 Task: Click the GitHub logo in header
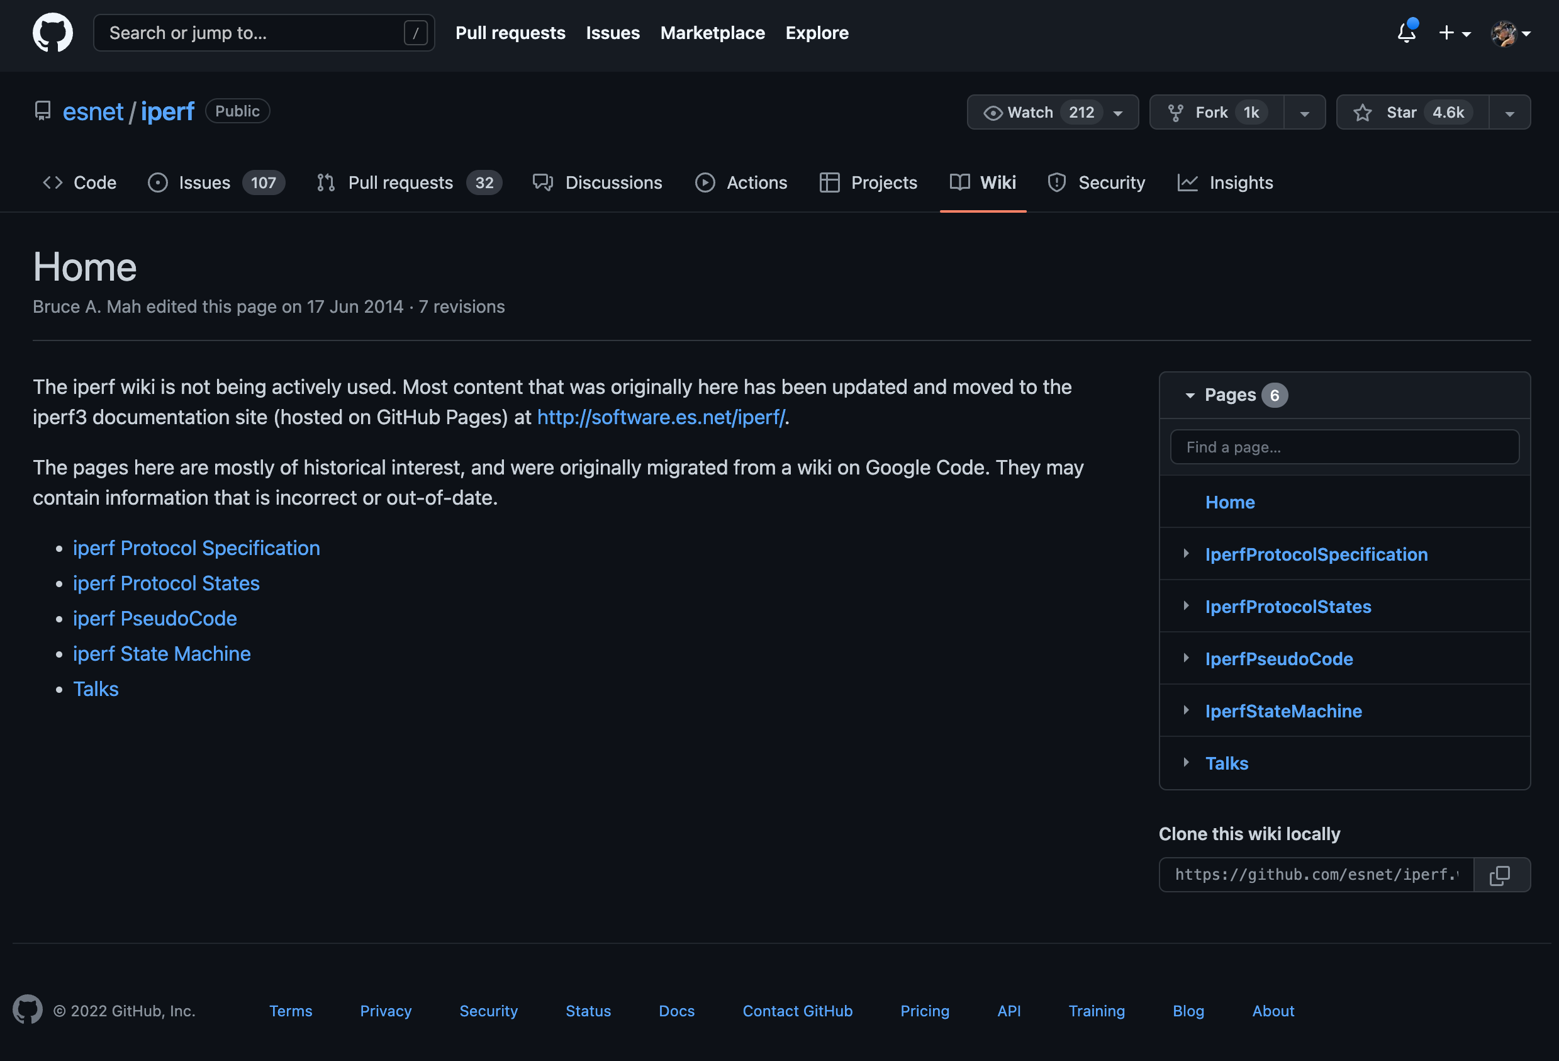pyautogui.click(x=52, y=32)
